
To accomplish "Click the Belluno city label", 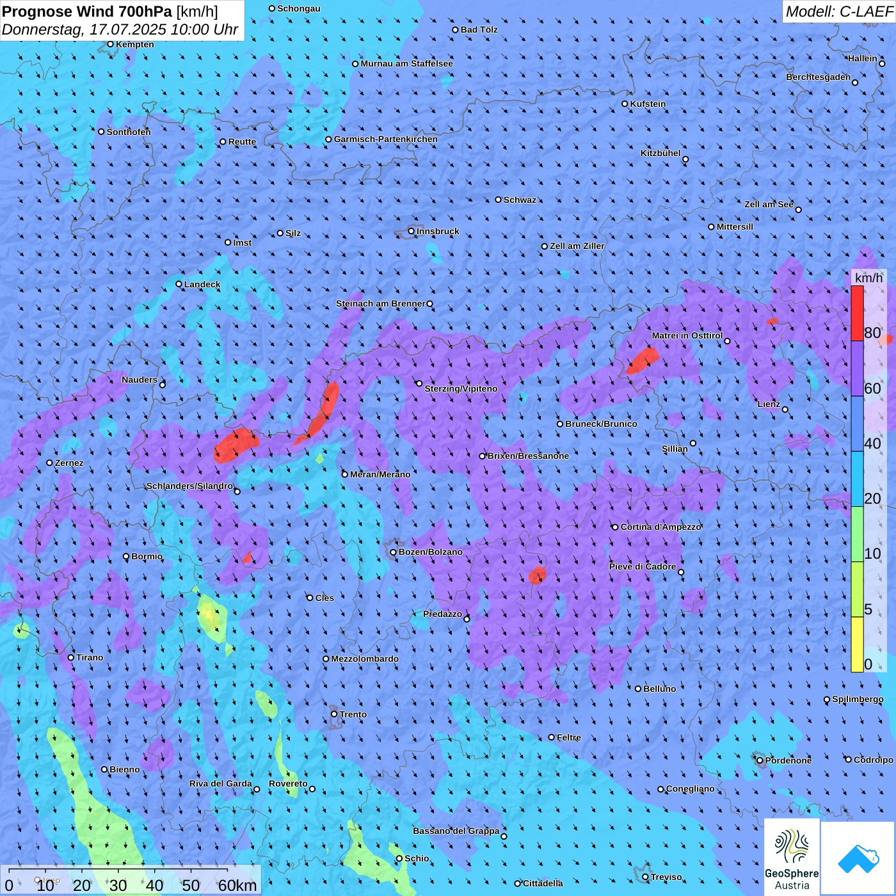I will [659, 689].
